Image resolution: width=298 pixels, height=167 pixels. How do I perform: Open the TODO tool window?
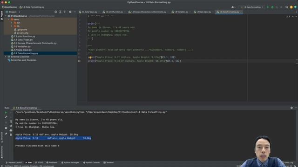pos(39,162)
